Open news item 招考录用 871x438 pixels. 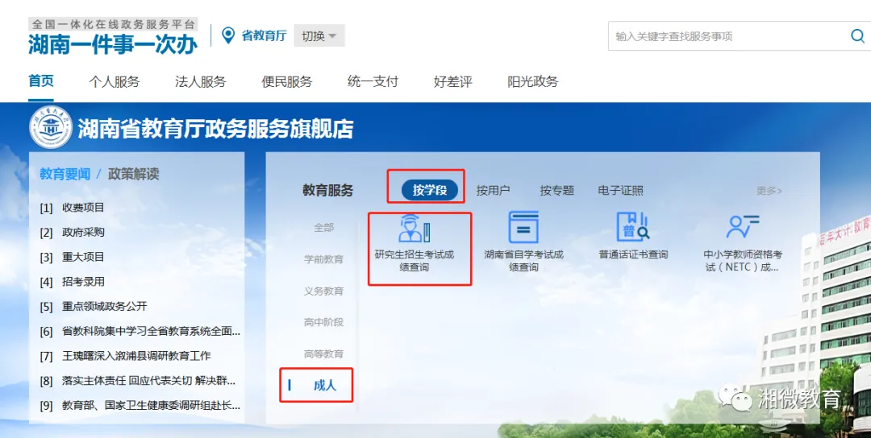[83, 282]
